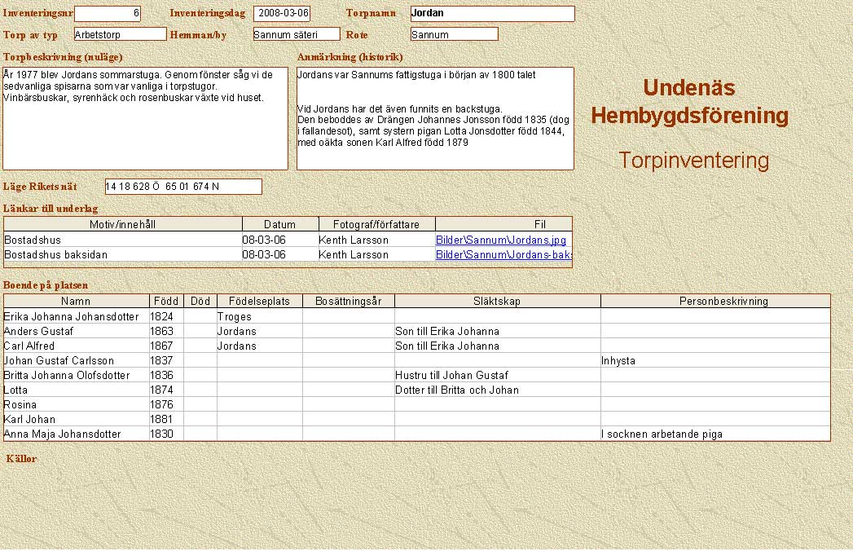Select the Läge Rikets nät coordinate field

(183, 187)
